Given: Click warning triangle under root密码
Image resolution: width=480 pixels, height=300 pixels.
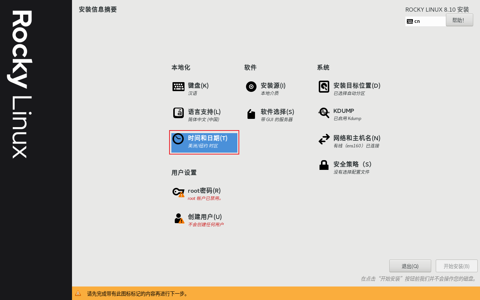Looking at the screenshot, I should click(181, 195).
